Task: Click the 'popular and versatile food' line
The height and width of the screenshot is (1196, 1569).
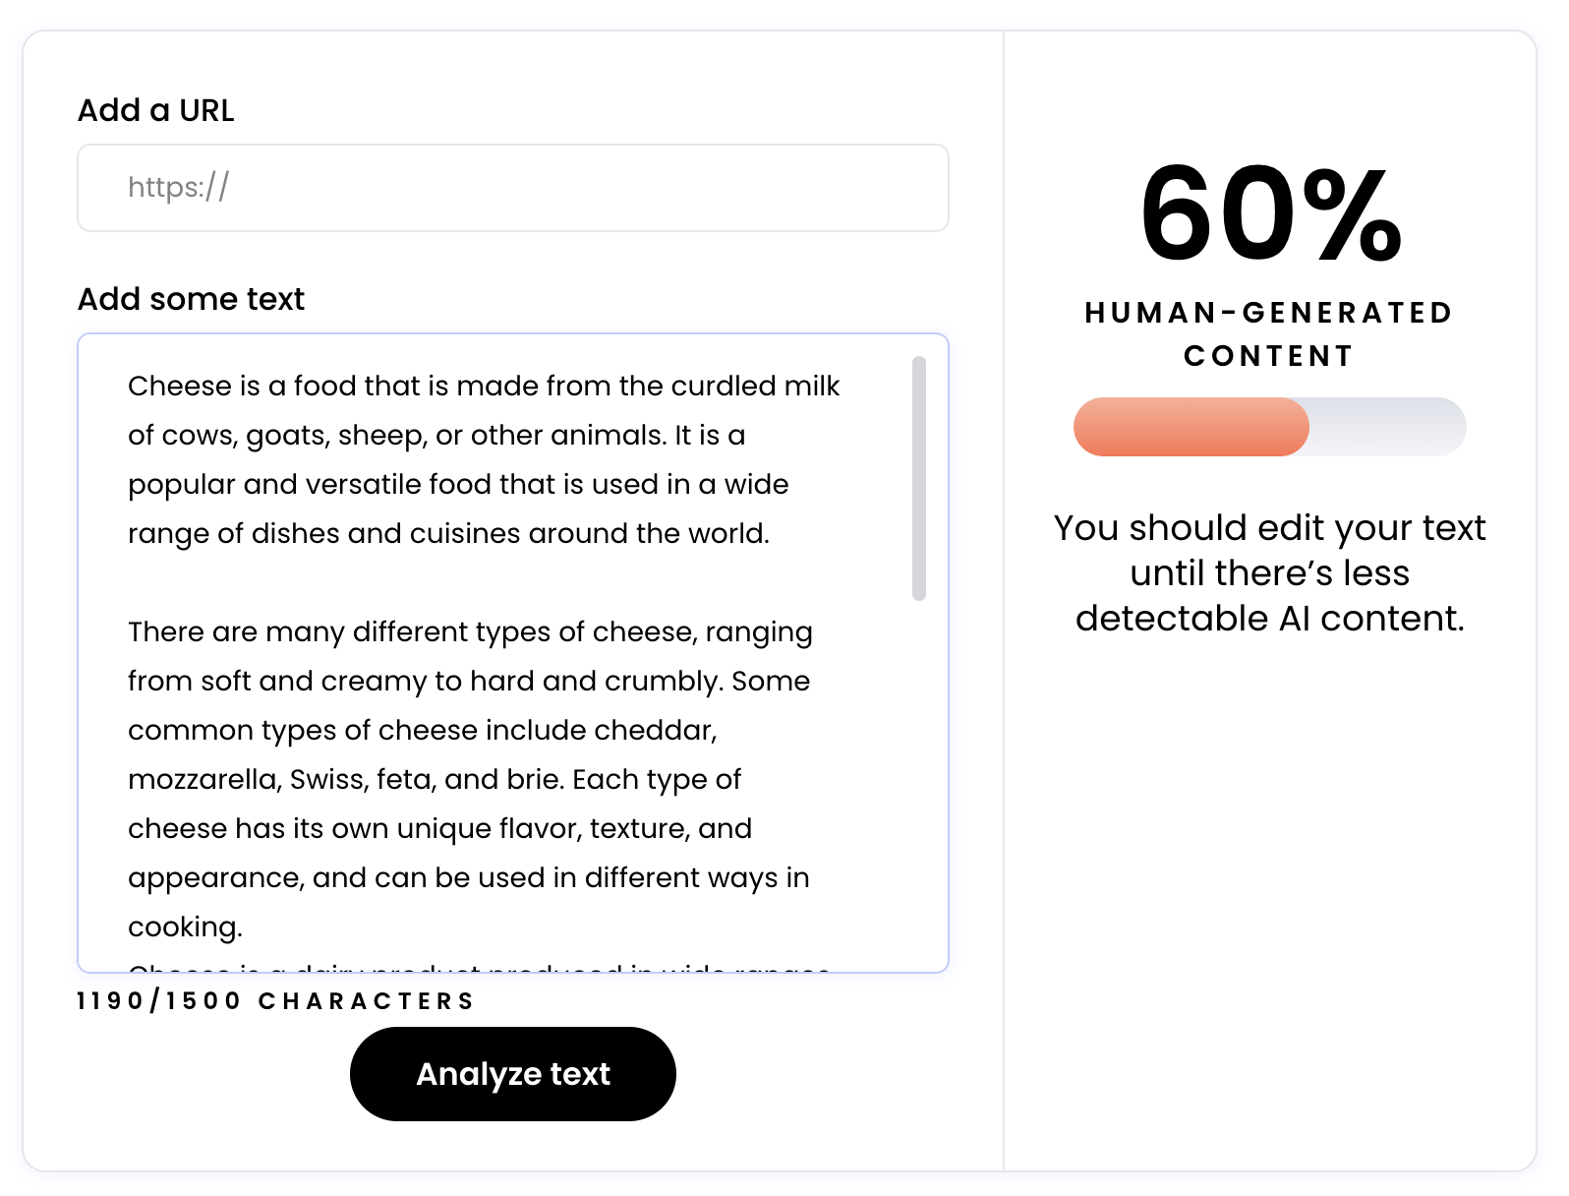Action: click(x=458, y=484)
